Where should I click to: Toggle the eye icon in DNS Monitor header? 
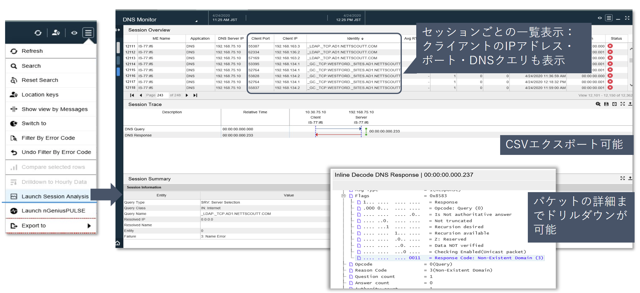(x=600, y=18)
